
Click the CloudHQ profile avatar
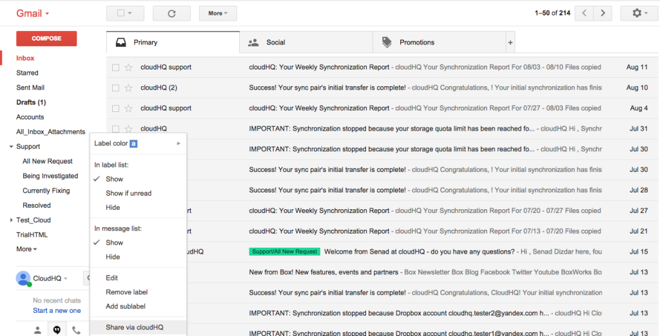23,278
